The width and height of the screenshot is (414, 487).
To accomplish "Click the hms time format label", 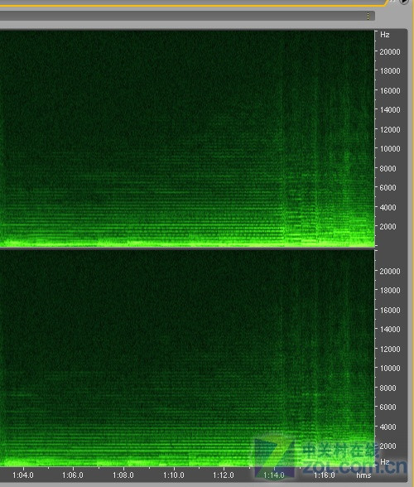I will 363,475.
